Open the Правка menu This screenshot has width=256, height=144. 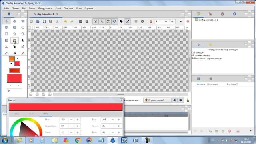tap(15, 8)
